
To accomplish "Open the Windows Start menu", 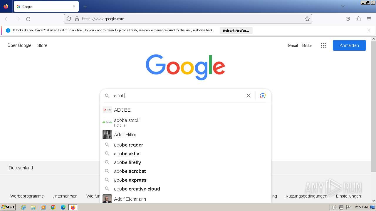I will (x=8, y=207).
